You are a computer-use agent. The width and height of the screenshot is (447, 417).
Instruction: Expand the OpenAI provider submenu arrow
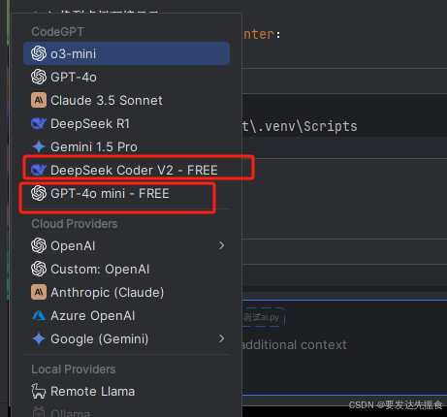click(222, 245)
